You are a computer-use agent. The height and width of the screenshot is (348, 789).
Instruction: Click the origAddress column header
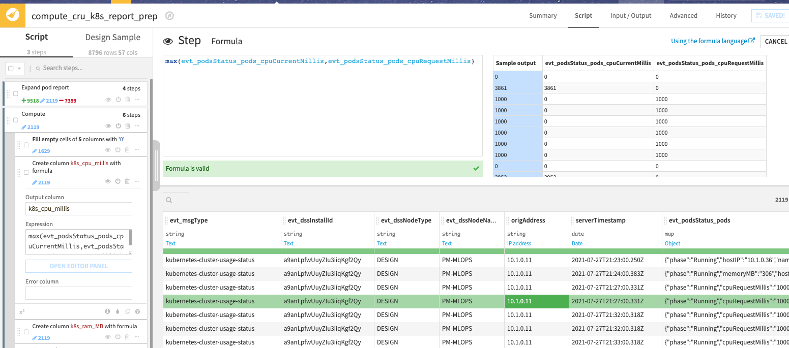527,220
